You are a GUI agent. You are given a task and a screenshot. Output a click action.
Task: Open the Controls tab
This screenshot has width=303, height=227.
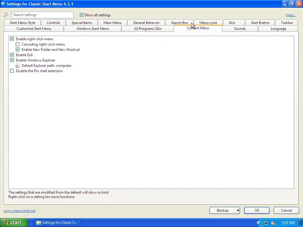pos(53,22)
